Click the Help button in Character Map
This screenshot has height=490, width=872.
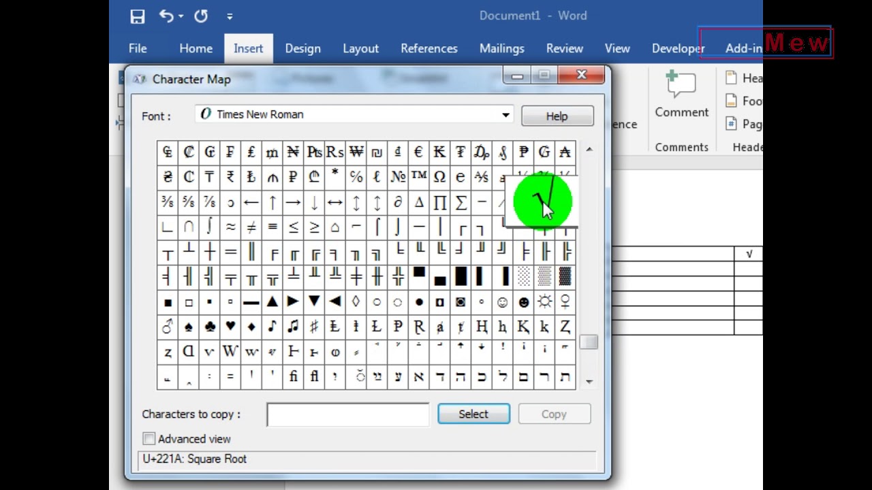point(557,116)
